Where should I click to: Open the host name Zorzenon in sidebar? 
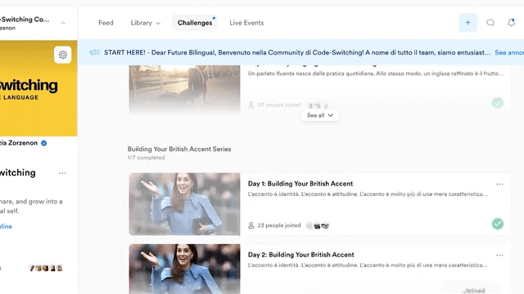tap(19, 143)
